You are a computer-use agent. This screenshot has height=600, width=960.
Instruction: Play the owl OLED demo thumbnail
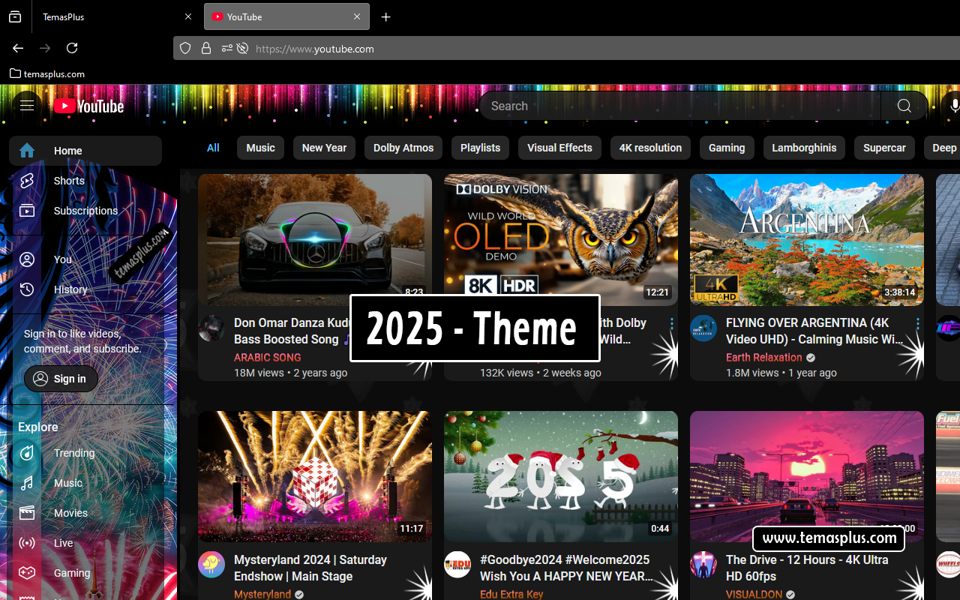tap(561, 240)
